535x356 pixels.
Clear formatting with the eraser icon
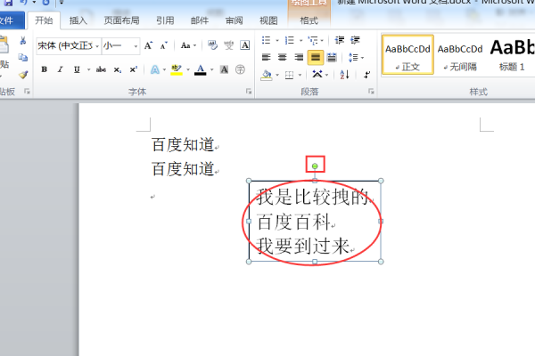pos(212,45)
